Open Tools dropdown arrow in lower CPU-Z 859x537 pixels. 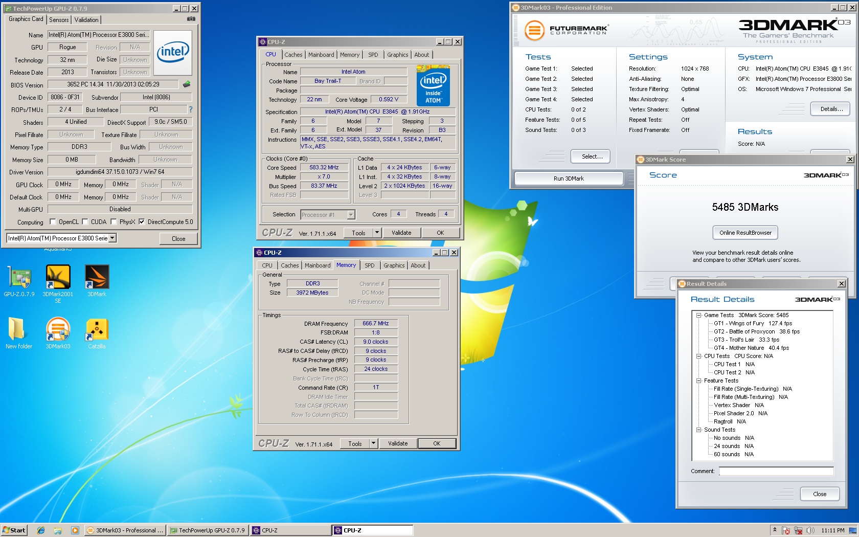(373, 443)
